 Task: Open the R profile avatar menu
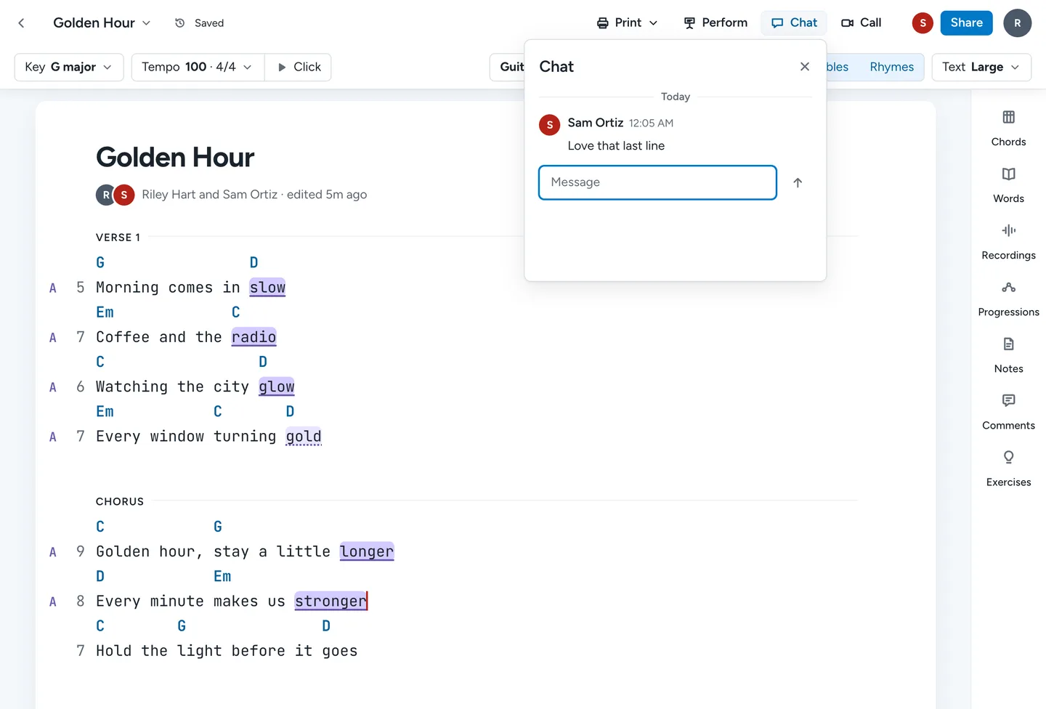(x=1017, y=23)
